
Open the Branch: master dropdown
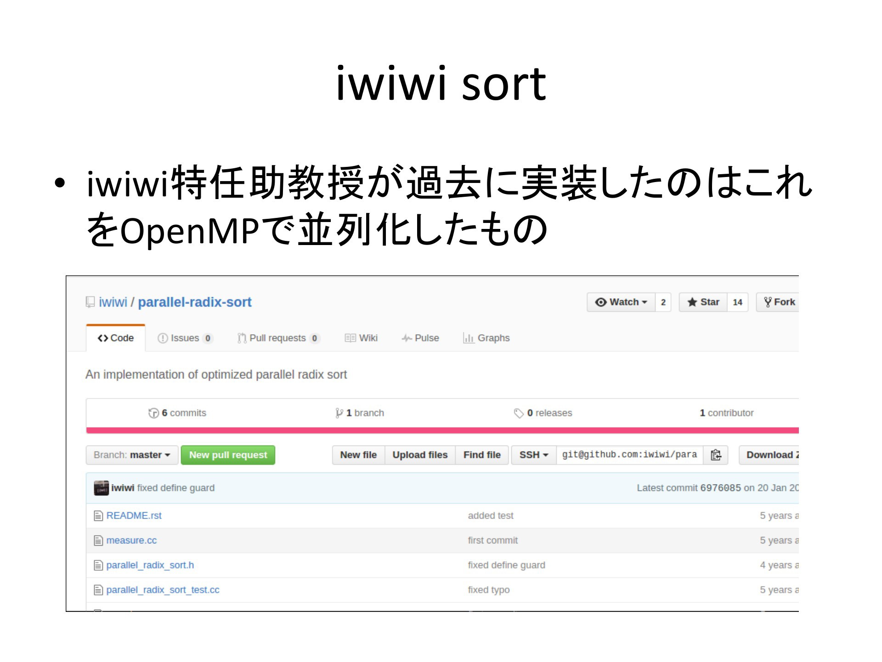[132, 455]
